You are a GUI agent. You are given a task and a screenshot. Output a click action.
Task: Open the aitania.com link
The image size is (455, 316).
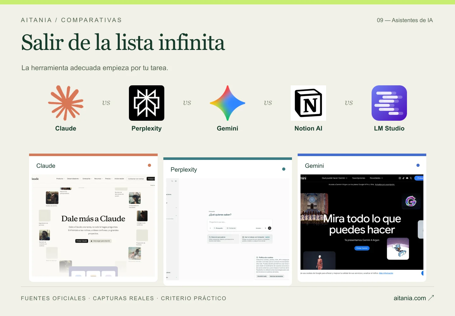(x=414, y=298)
